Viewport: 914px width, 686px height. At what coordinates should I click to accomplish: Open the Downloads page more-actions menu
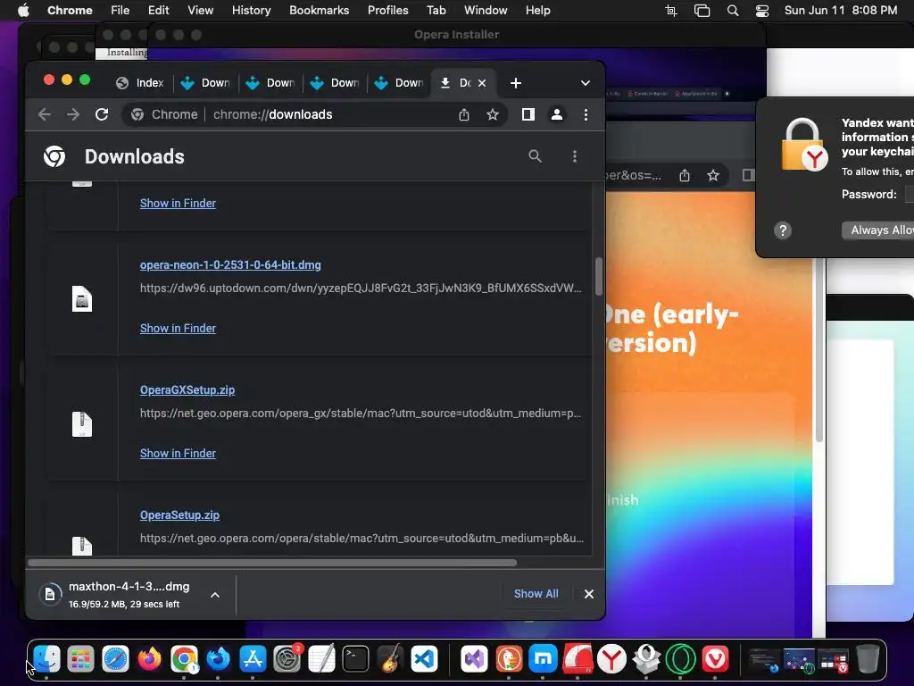coord(575,156)
